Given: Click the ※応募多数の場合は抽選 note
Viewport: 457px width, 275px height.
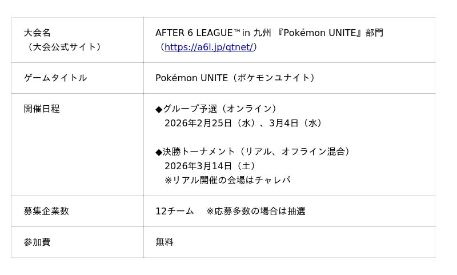Looking at the screenshot, I should coord(256,211).
